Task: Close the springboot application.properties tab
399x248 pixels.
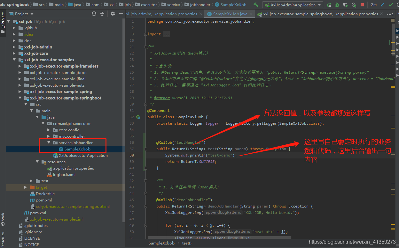Action: click(x=382, y=14)
